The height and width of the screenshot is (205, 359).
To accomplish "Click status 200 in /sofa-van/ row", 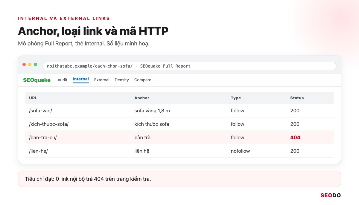I will point(295,111).
